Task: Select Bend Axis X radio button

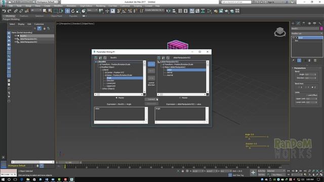Action: click(299, 87)
